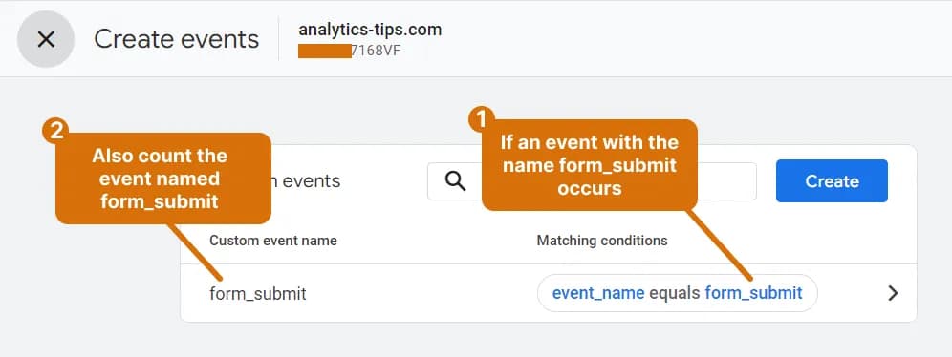Select the event_name equals form_submit chip

coord(677,293)
